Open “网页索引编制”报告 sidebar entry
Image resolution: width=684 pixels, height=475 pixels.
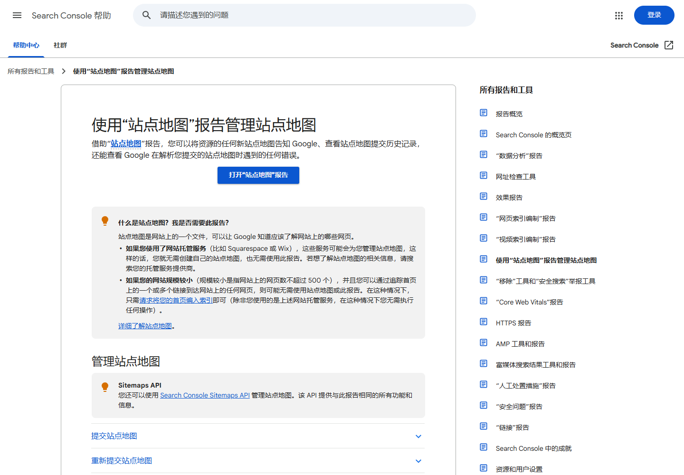[525, 218]
